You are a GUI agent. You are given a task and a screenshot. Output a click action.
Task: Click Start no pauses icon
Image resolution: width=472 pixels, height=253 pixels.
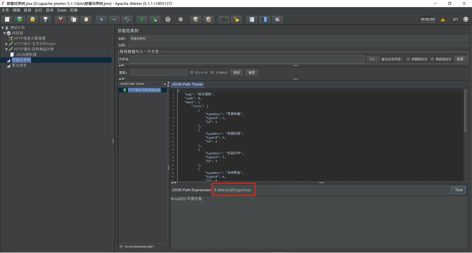155,19
